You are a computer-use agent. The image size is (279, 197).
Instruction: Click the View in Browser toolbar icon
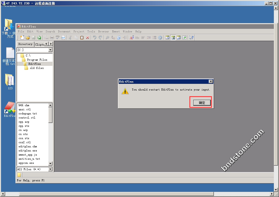63,38
